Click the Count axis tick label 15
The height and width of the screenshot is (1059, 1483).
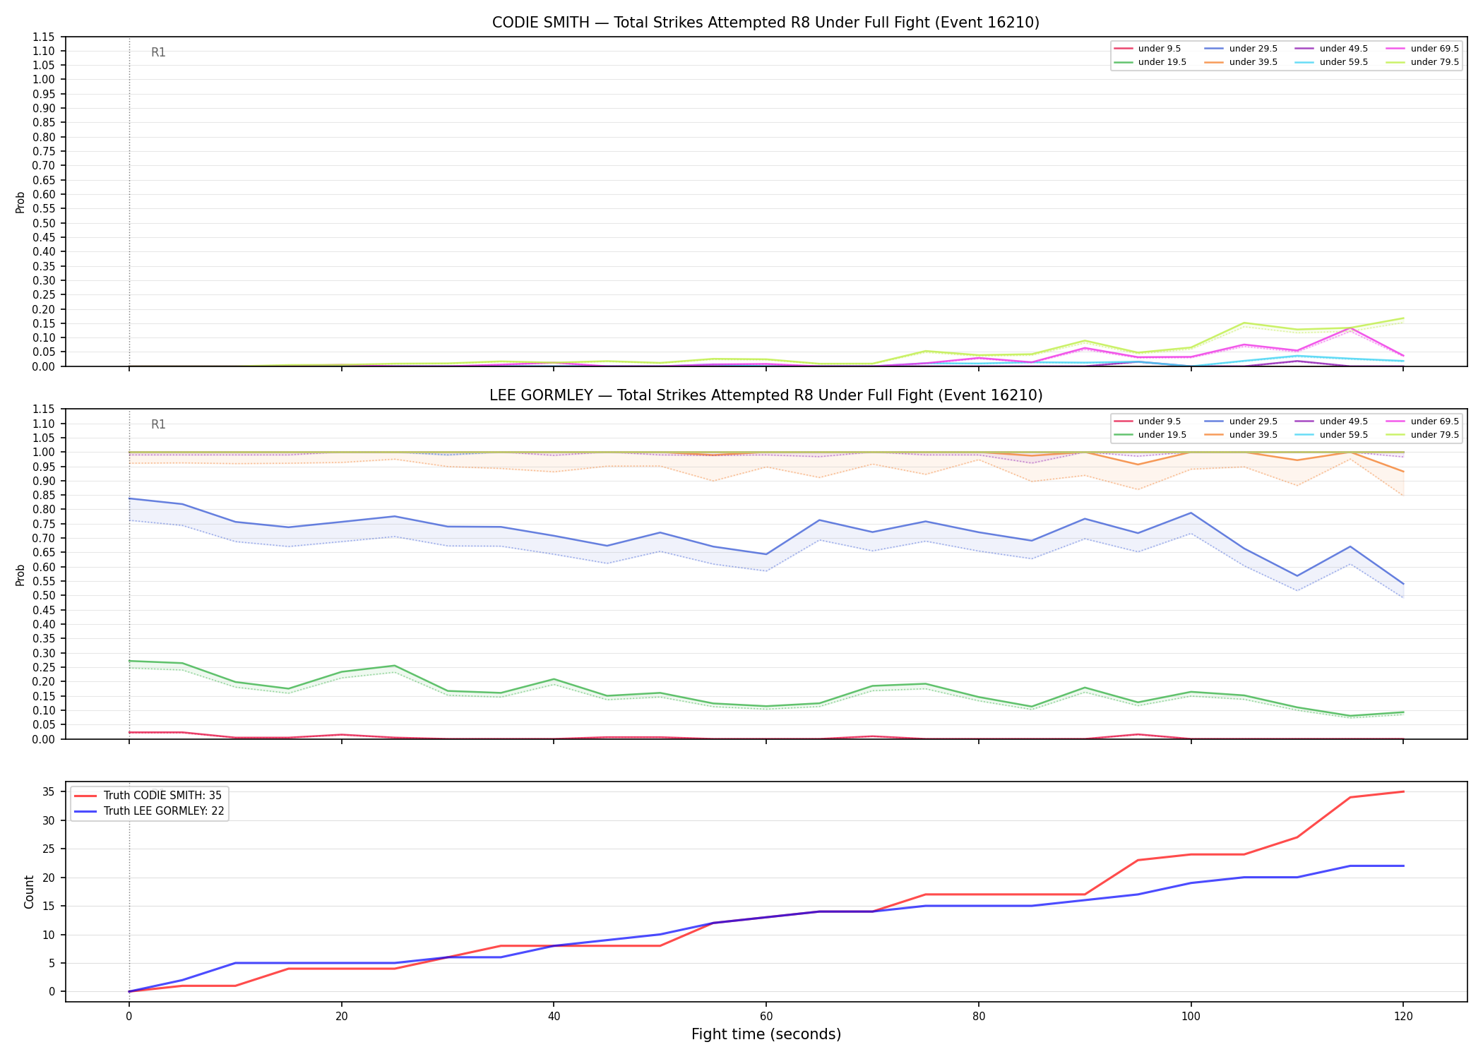[49, 907]
